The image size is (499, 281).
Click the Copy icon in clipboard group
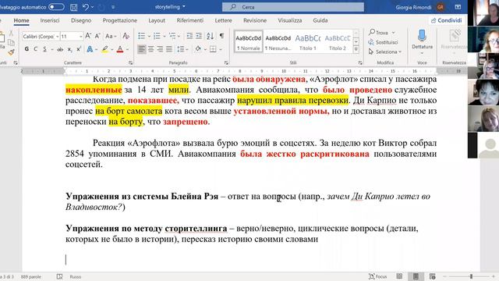point(11,42)
